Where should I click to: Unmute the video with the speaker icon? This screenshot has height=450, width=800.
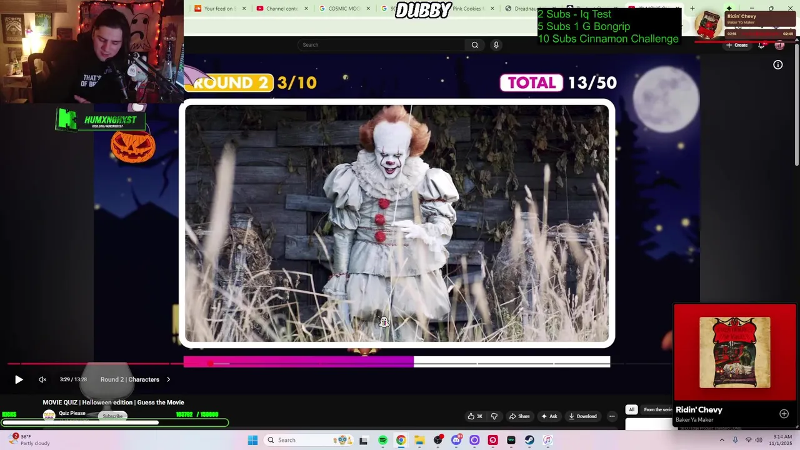point(42,379)
